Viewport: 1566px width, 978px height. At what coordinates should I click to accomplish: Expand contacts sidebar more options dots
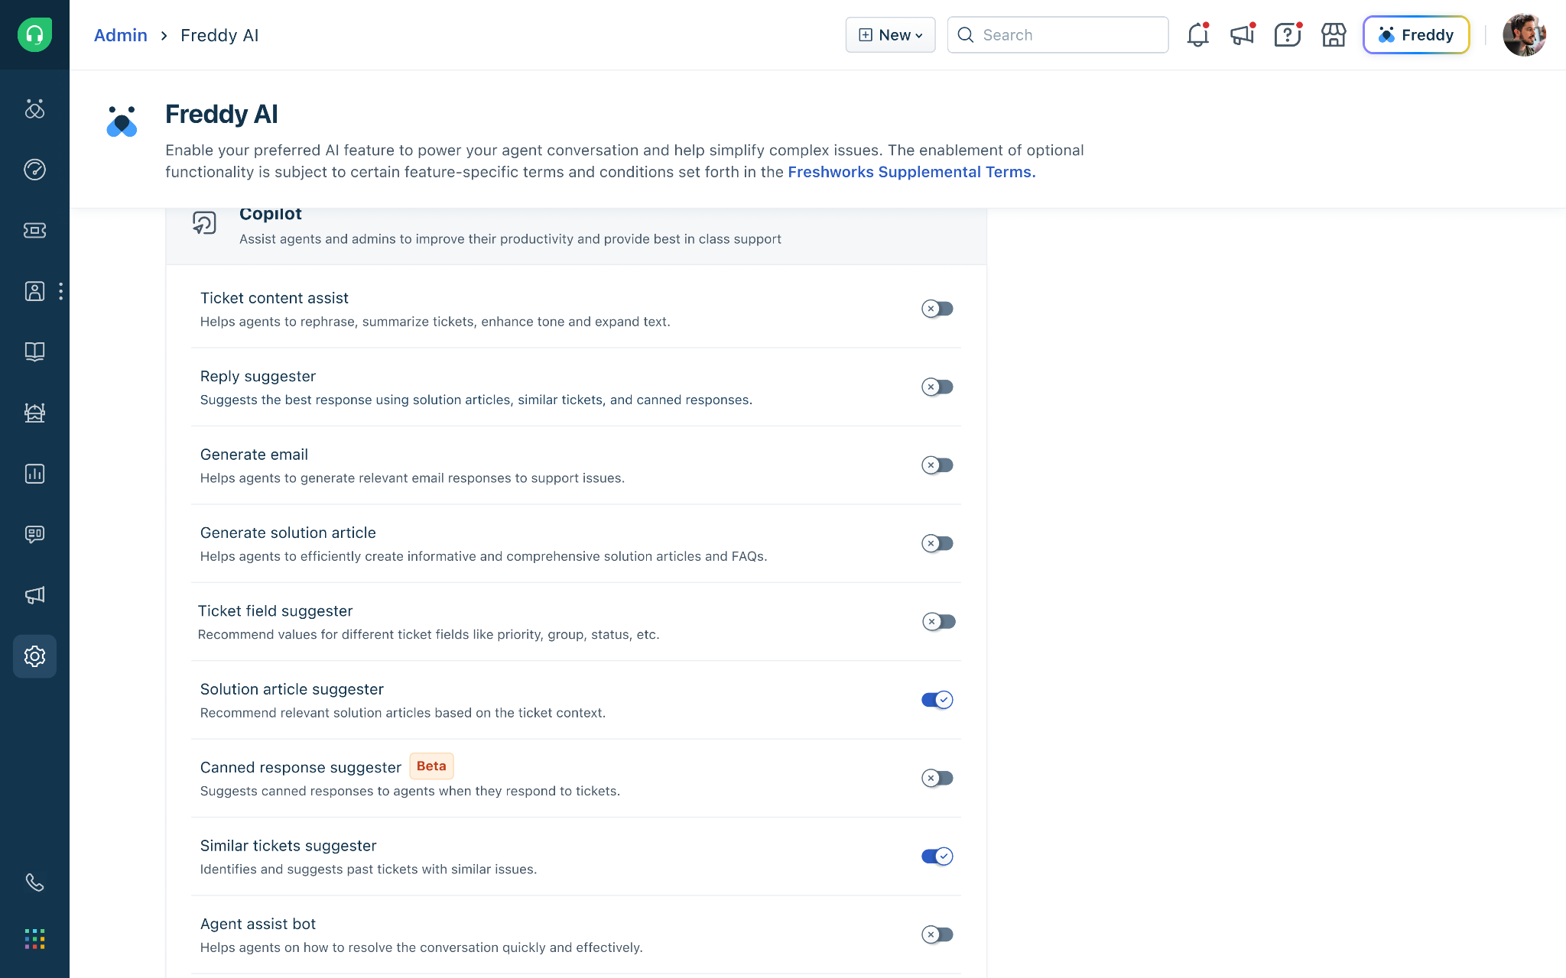(60, 291)
